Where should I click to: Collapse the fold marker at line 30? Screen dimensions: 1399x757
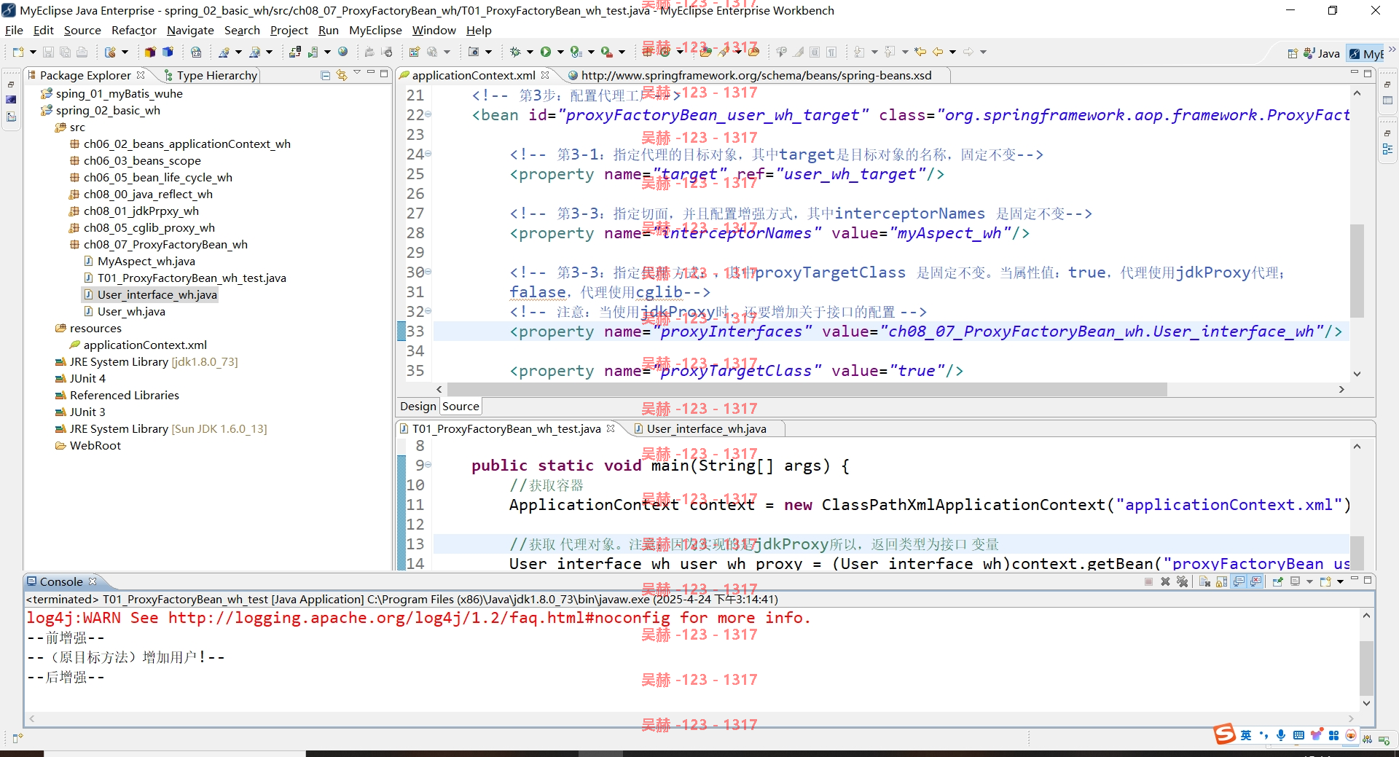[x=428, y=272]
